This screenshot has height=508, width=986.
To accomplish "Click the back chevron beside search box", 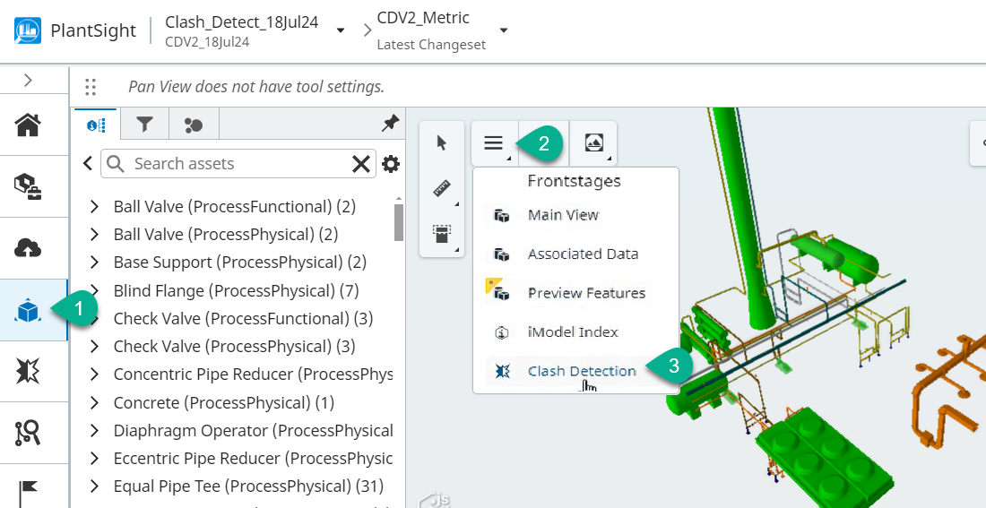I will click(88, 164).
